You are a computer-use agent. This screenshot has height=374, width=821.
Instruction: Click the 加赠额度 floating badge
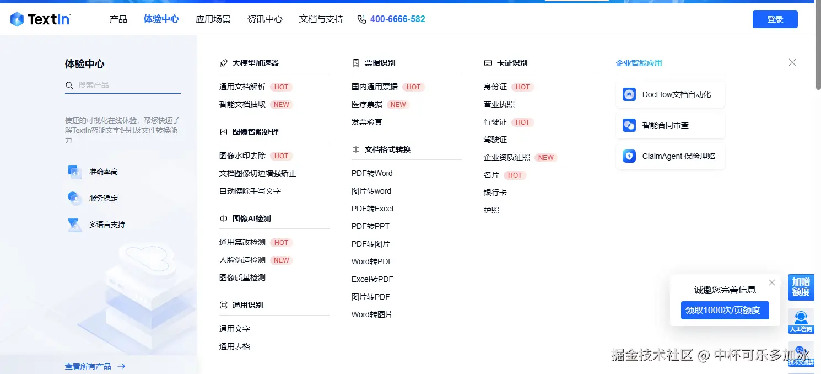pos(801,287)
